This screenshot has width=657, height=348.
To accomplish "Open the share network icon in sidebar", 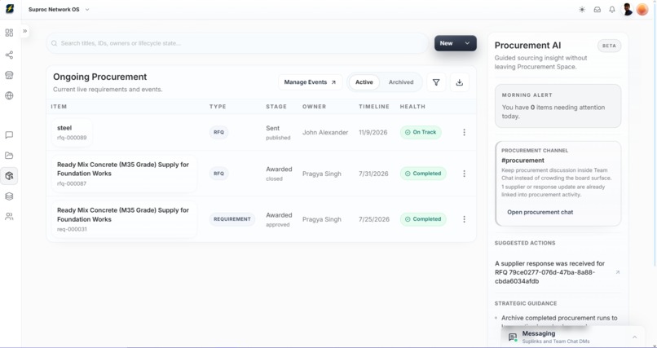I will coord(9,55).
